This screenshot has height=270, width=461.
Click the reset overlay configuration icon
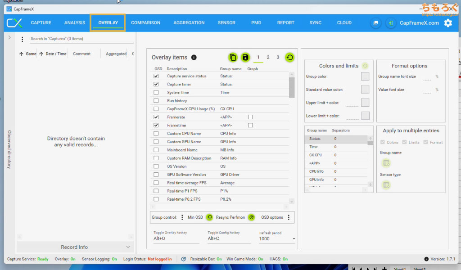(289, 57)
